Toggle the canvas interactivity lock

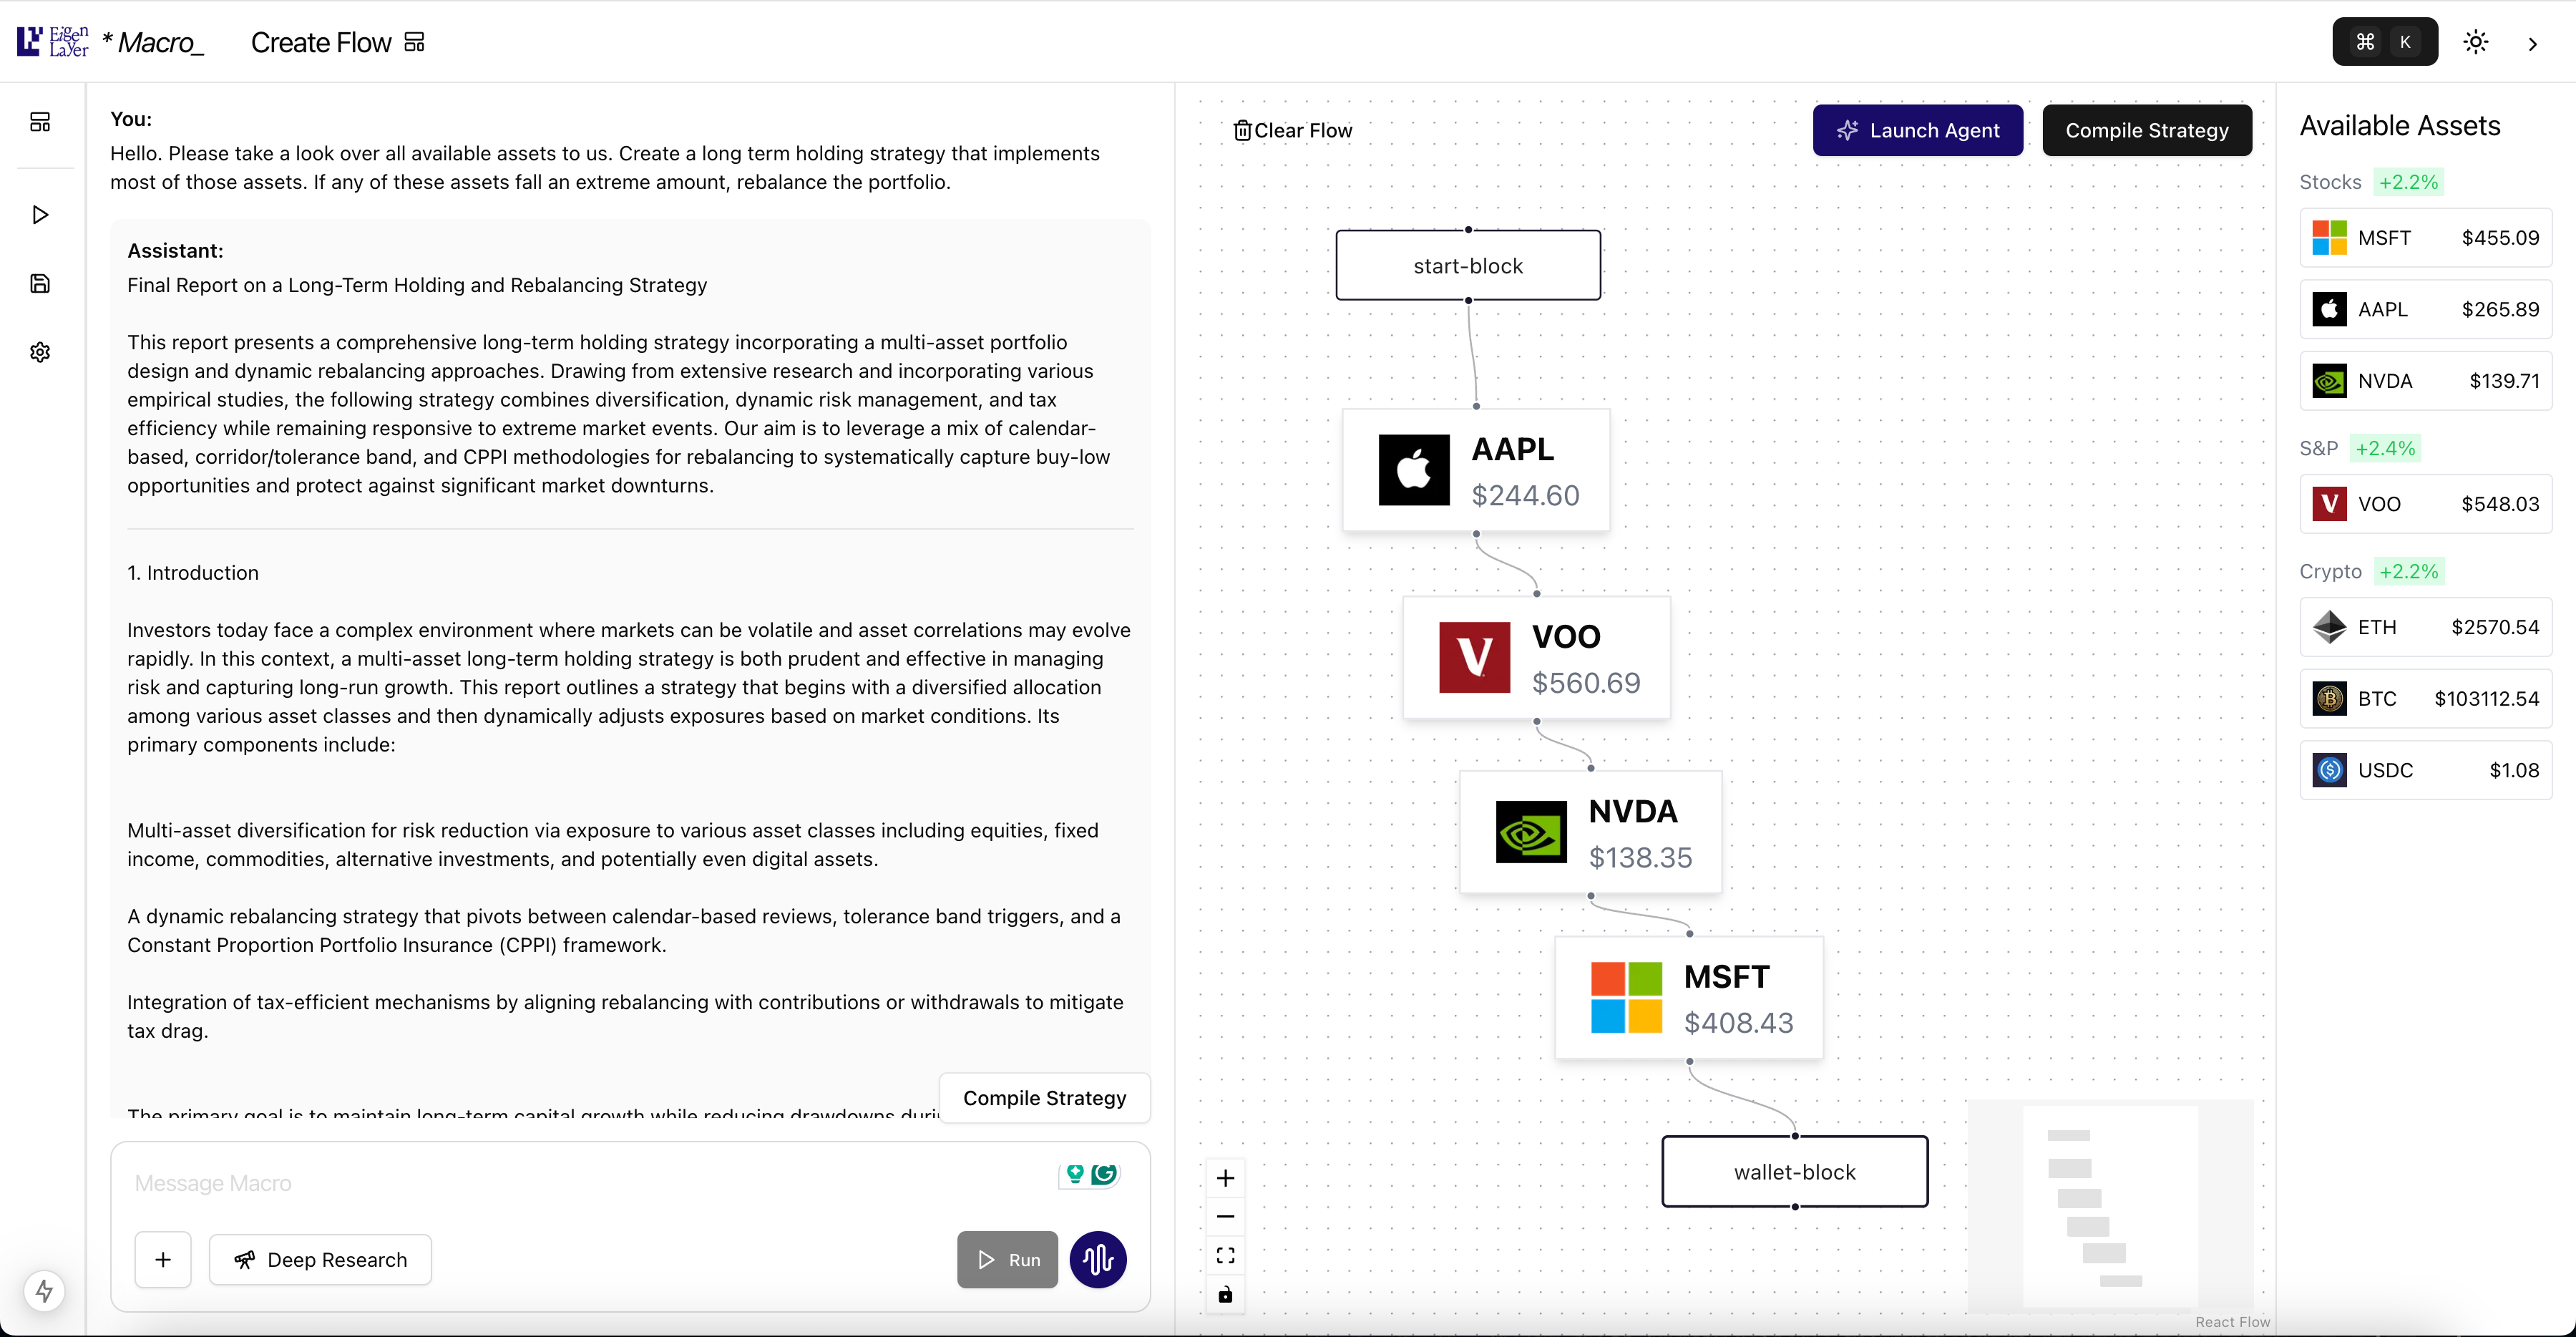pyautogui.click(x=1225, y=1295)
